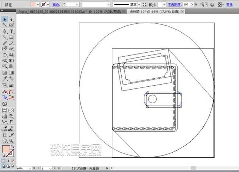239x172 pixels.
Task: Expand stroke weight dropdown
Action: (x=77, y=4)
